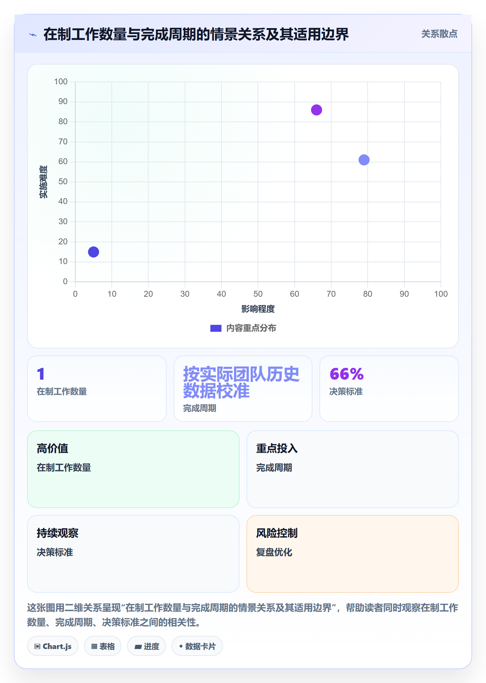Screen dimensions: 486x683
Task: Click the 按实际团队历史数据校准 stat value
Action: (x=241, y=382)
